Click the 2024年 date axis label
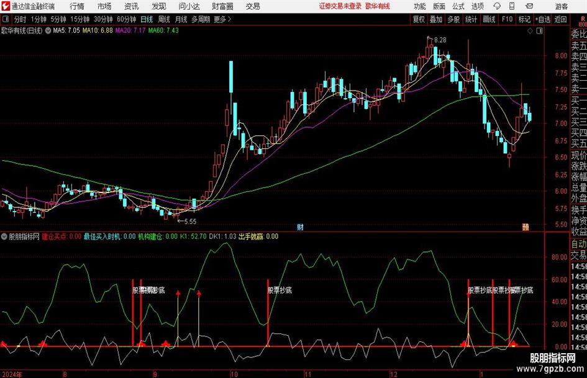 click(x=12, y=374)
